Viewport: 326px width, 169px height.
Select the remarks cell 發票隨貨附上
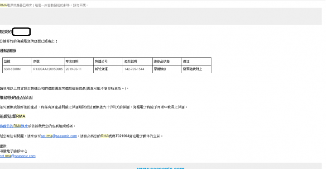coord(197,69)
